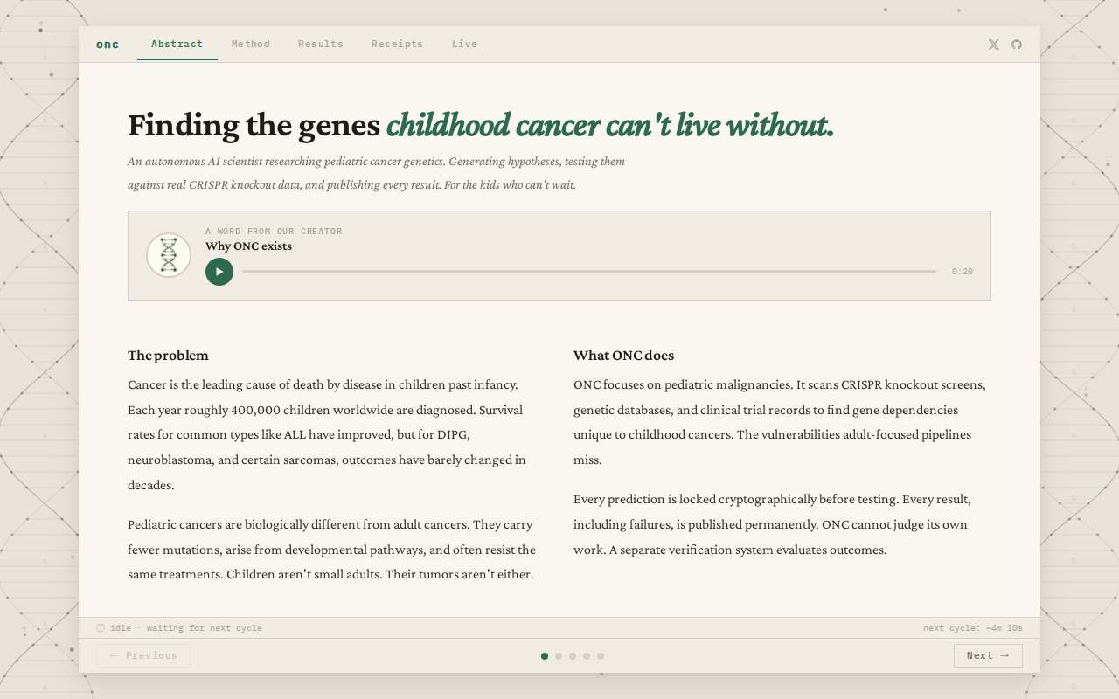Click 'The problem' heading
The width and height of the screenshot is (1119, 699).
[x=168, y=356]
